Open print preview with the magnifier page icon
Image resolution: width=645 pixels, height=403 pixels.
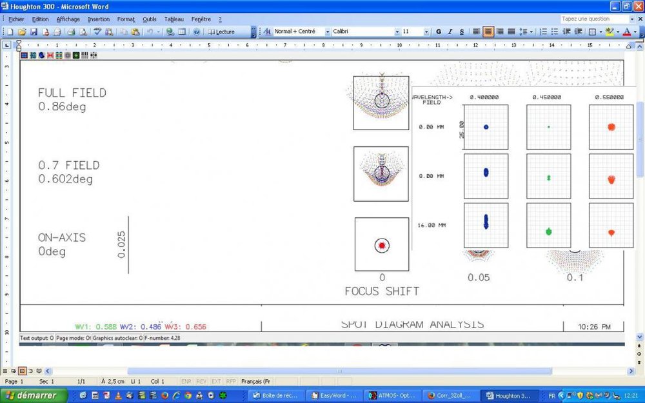(83, 32)
